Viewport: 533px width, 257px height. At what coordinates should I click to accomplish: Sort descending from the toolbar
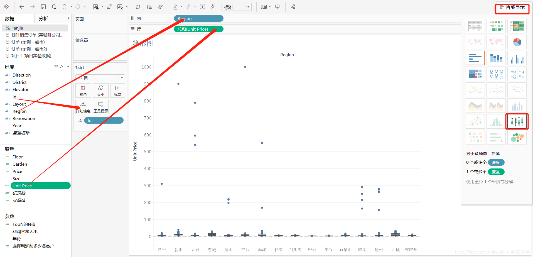point(160,7)
